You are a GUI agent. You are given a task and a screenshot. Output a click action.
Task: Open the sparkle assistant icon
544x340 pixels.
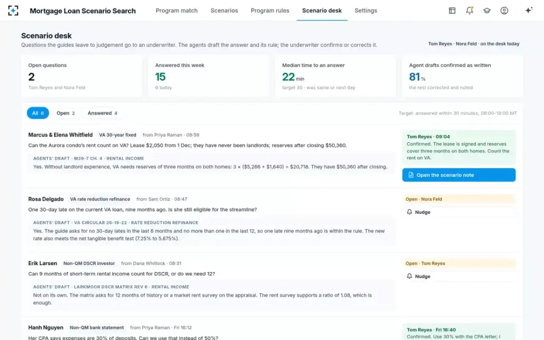tap(529, 10)
